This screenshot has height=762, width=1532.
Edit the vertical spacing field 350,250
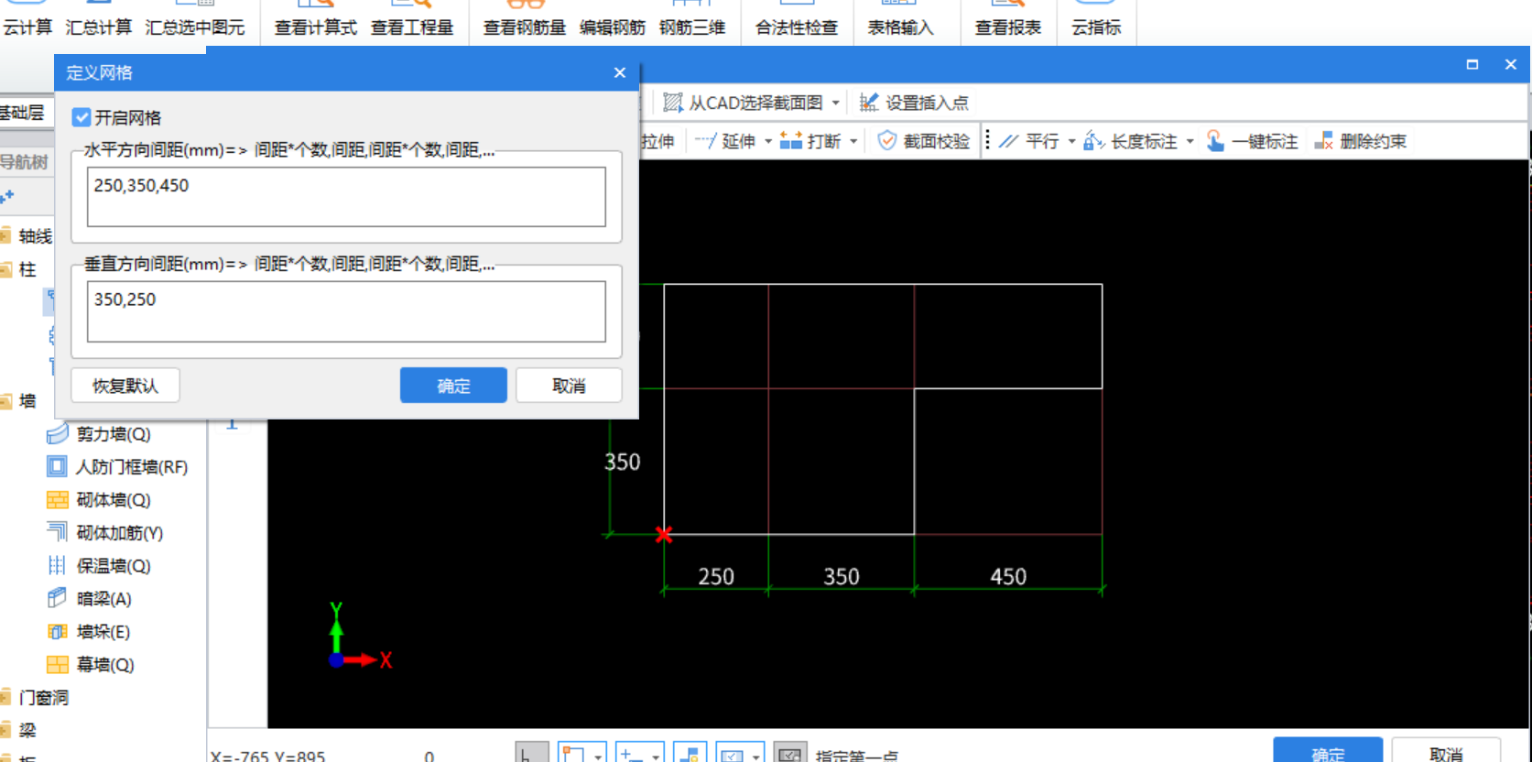[x=346, y=311]
